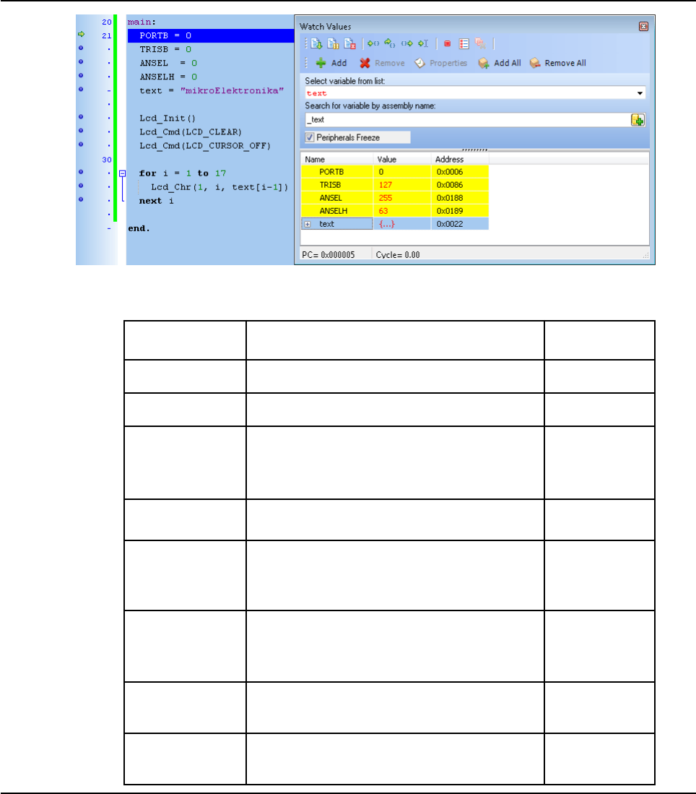Click the Run To Cursor icon
696x794 pixels.
(x=423, y=43)
